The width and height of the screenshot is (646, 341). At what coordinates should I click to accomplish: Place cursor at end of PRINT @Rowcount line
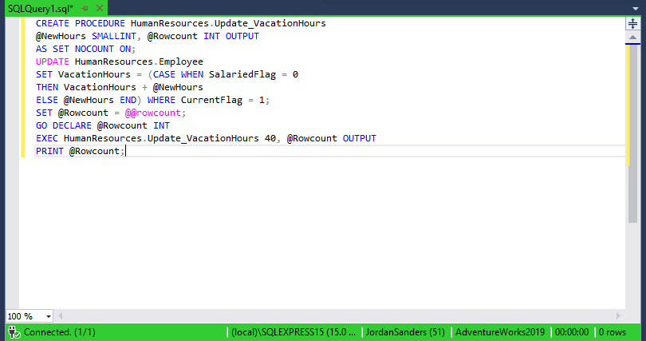click(x=125, y=151)
